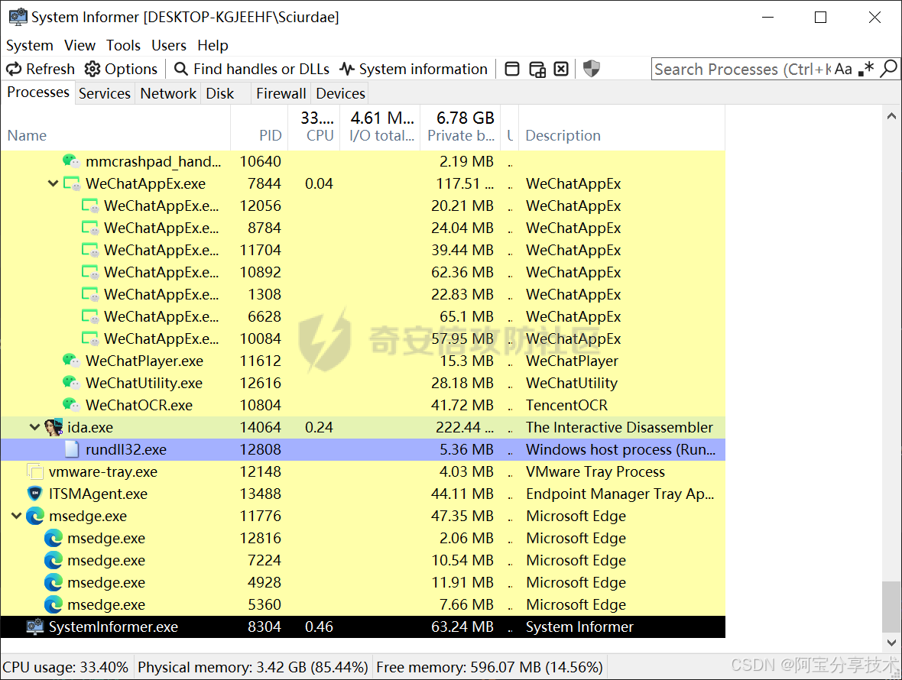
Task: Click the CPU usage status bar entry
Action: [66, 667]
